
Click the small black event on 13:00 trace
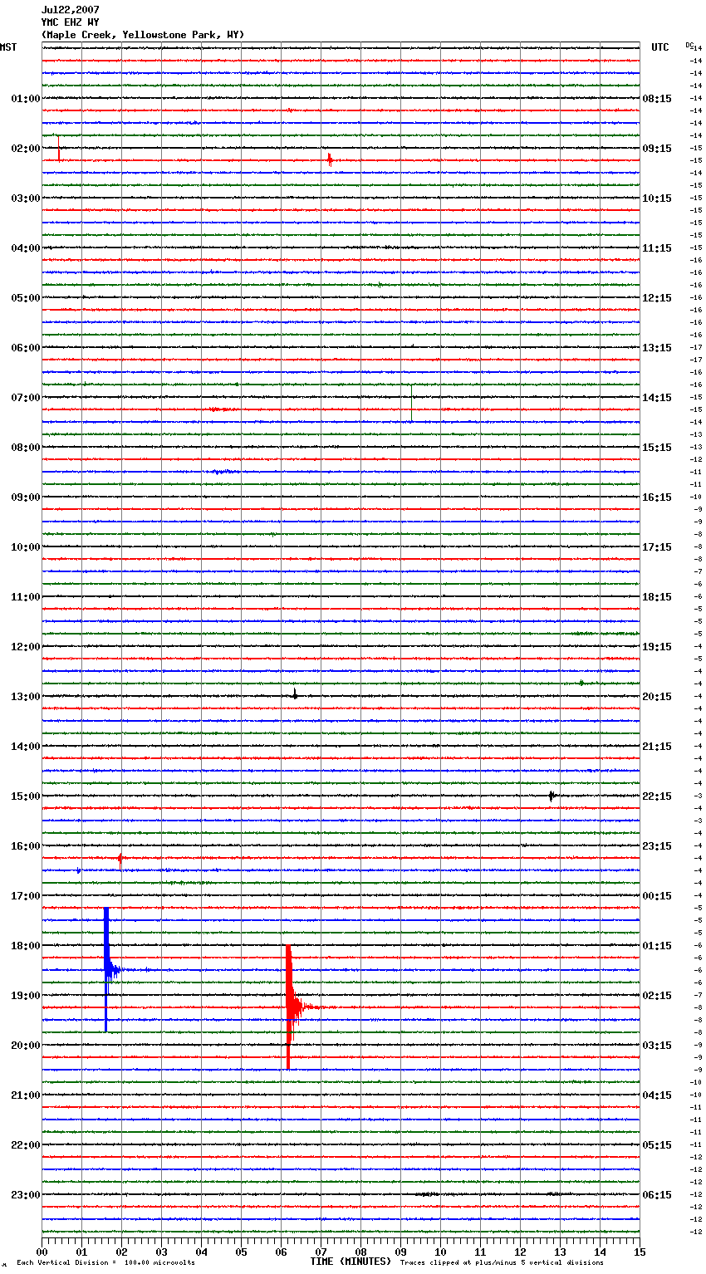click(295, 694)
